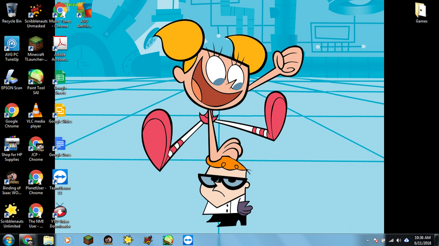Select VLC media player desktop icon
Viewport: 439px width, 246px height.
click(36, 116)
